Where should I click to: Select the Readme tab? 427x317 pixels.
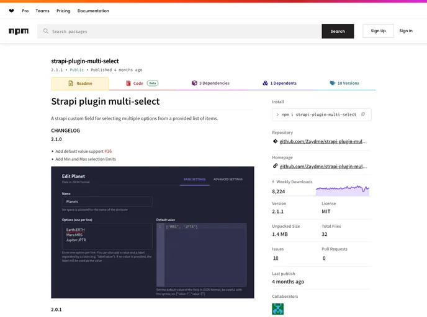[x=80, y=84]
